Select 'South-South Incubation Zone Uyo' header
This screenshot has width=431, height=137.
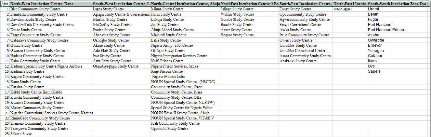397,4
